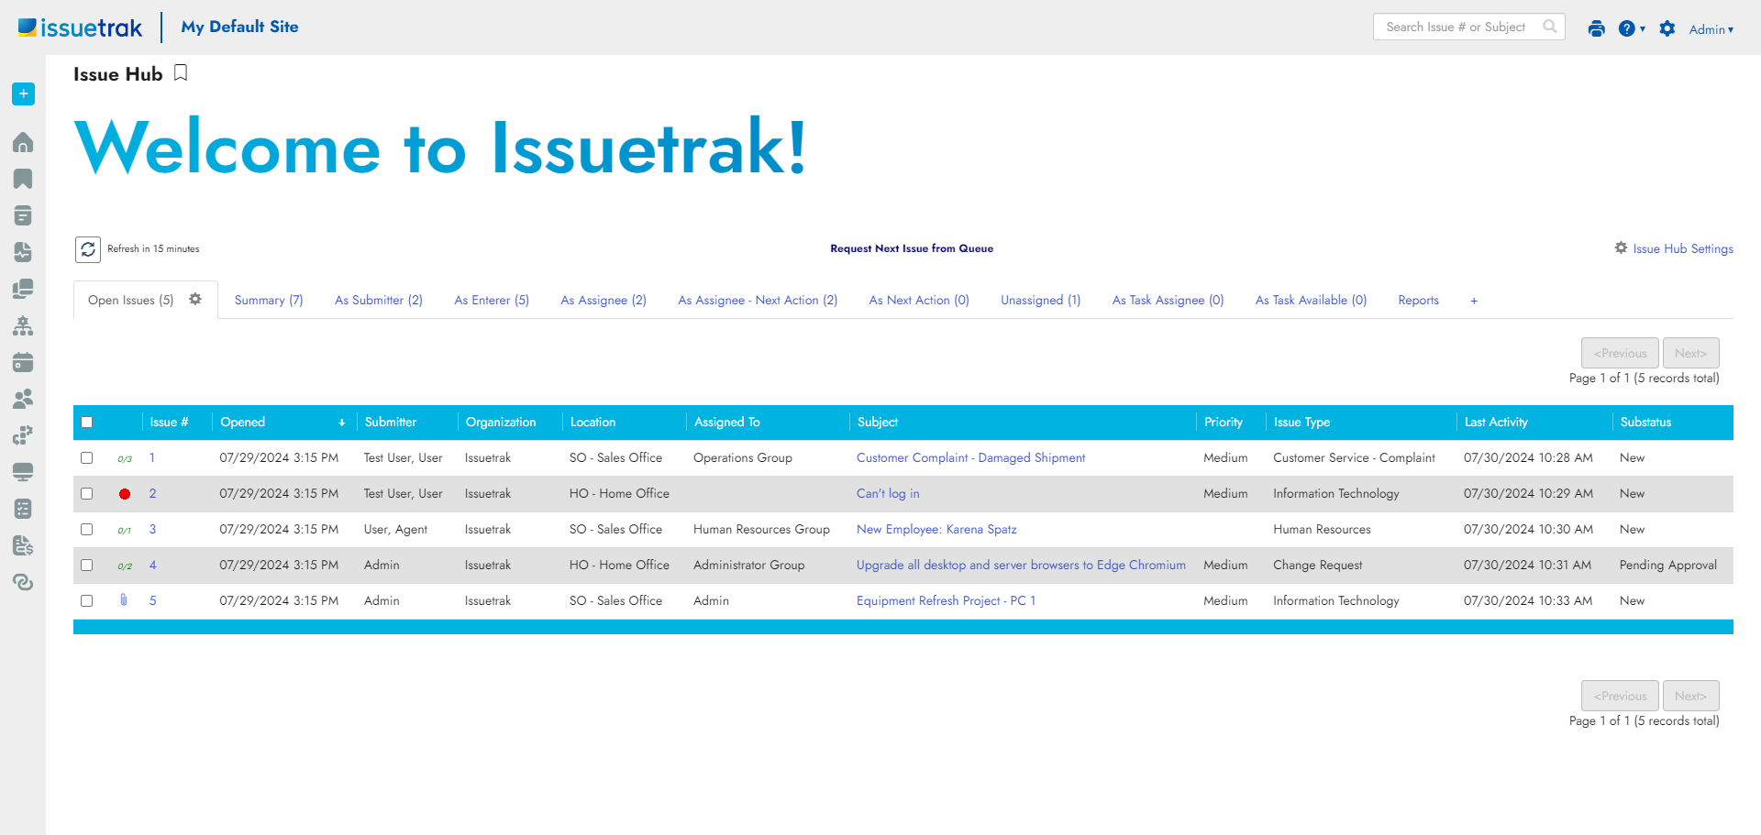The height and width of the screenshot is (835, 1761).
Task: Click the 0/3 task indicator on issue 1
Action: (x=125, y=458)
